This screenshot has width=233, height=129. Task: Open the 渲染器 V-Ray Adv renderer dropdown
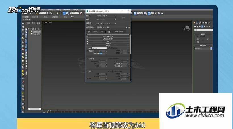click(106, 23)
